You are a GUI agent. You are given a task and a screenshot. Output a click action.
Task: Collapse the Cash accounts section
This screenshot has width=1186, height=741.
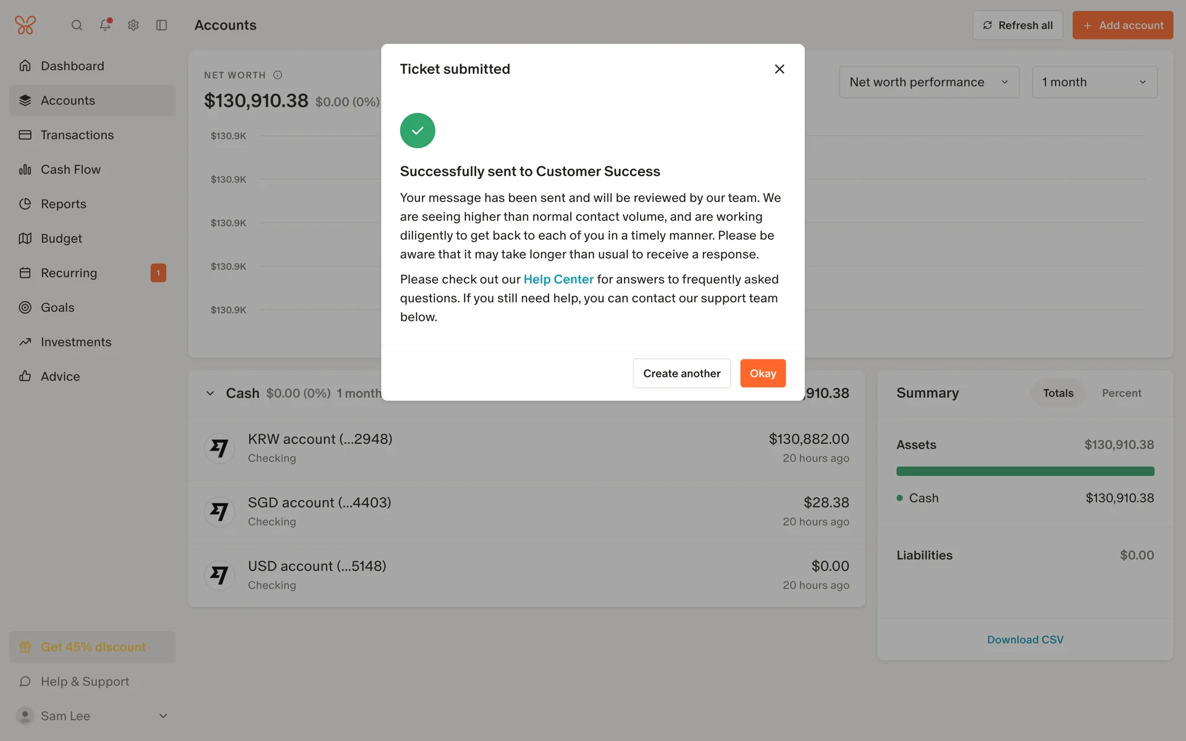click(x=210, y=393)
